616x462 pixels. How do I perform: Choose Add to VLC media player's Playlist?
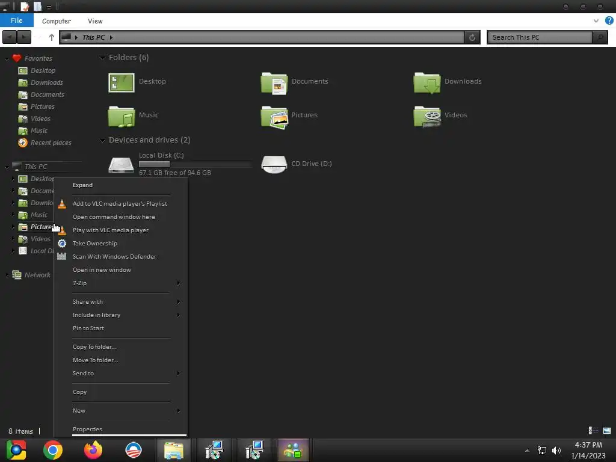point(120,203)
